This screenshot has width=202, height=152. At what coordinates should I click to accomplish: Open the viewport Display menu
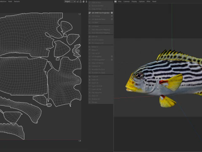pos(134,2)
